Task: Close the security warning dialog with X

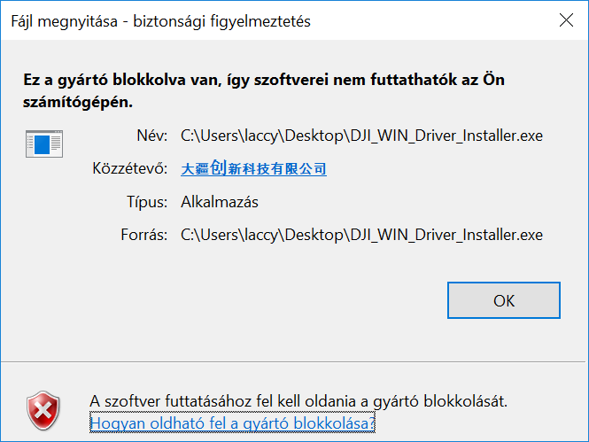Action: pos(564,20)
